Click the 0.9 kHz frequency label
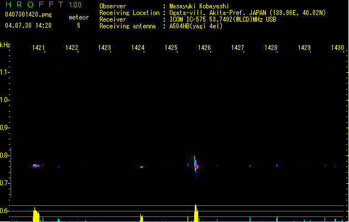 4,128
